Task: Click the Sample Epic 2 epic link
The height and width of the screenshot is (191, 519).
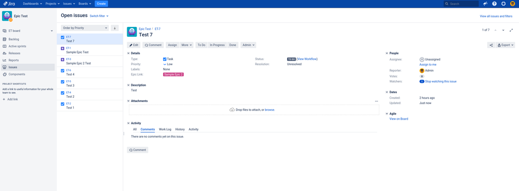Action: [173, 75]
